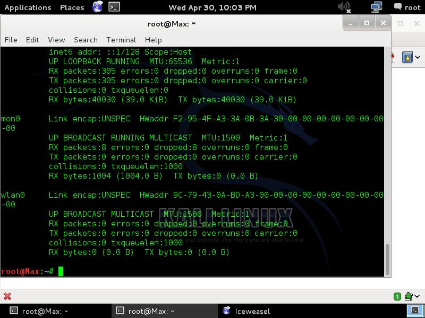Image resolution: width=425 pixels, height=318 pixels.
Task: Click the green number 1 badge icon
Action: [x=397, y=297]
